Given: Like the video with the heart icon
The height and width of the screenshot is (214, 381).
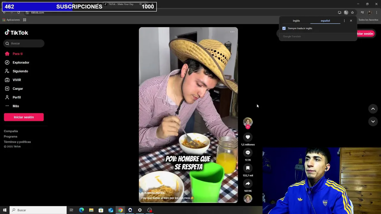Looking at the screenshot, I should 248,137.
